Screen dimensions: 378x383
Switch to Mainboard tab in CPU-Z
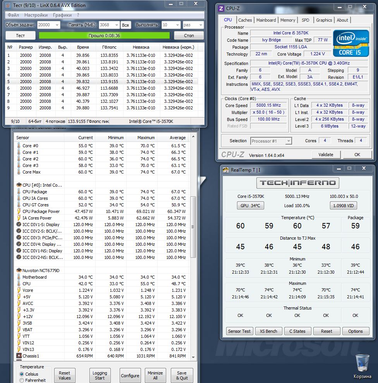266,20
